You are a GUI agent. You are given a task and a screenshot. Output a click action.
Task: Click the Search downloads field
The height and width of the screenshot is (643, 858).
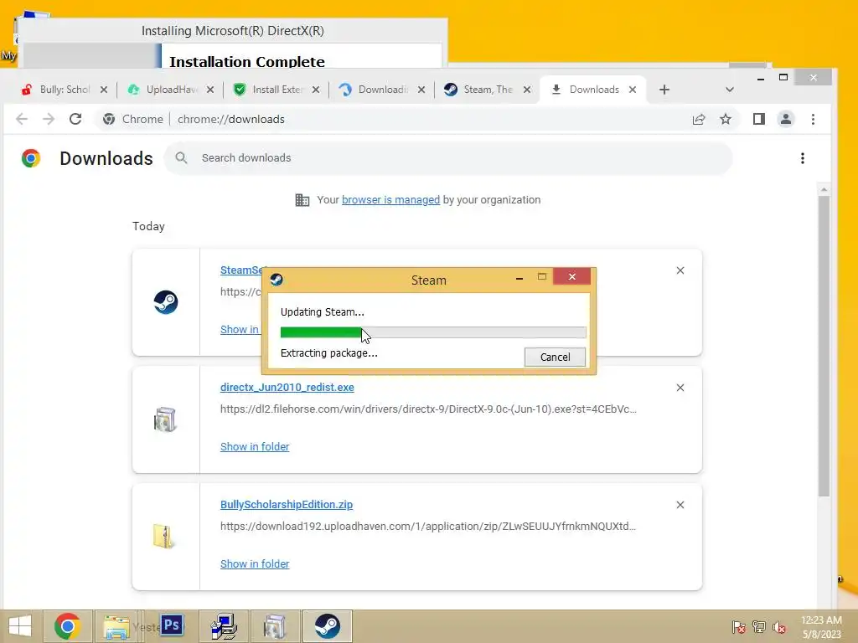point(448,158)
